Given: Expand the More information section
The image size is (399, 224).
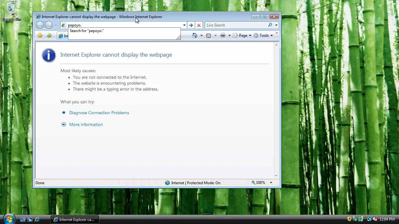Looking at the screenshot, I should click(x=64, y=124).
